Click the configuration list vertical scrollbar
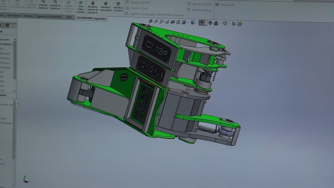This screenshot has height=188, width=334. [x=15, y=60]
